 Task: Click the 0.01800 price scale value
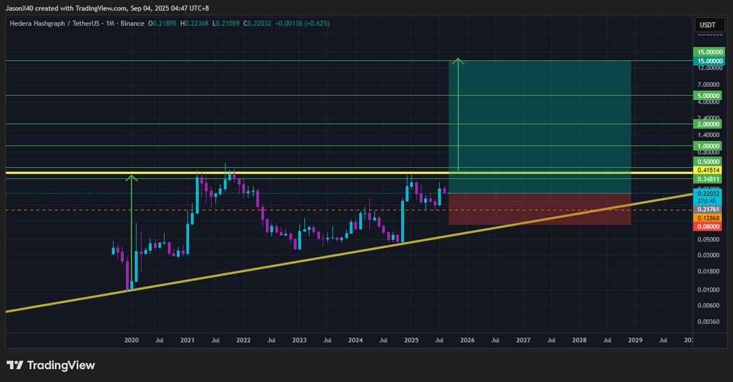[709, 272]
